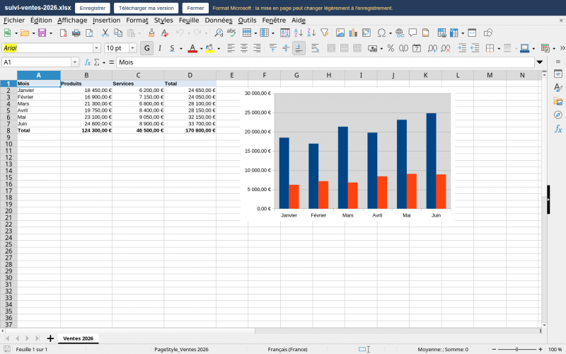Toggle bold G button
This screenshot has width=566, height=354.
pos(146,48)
